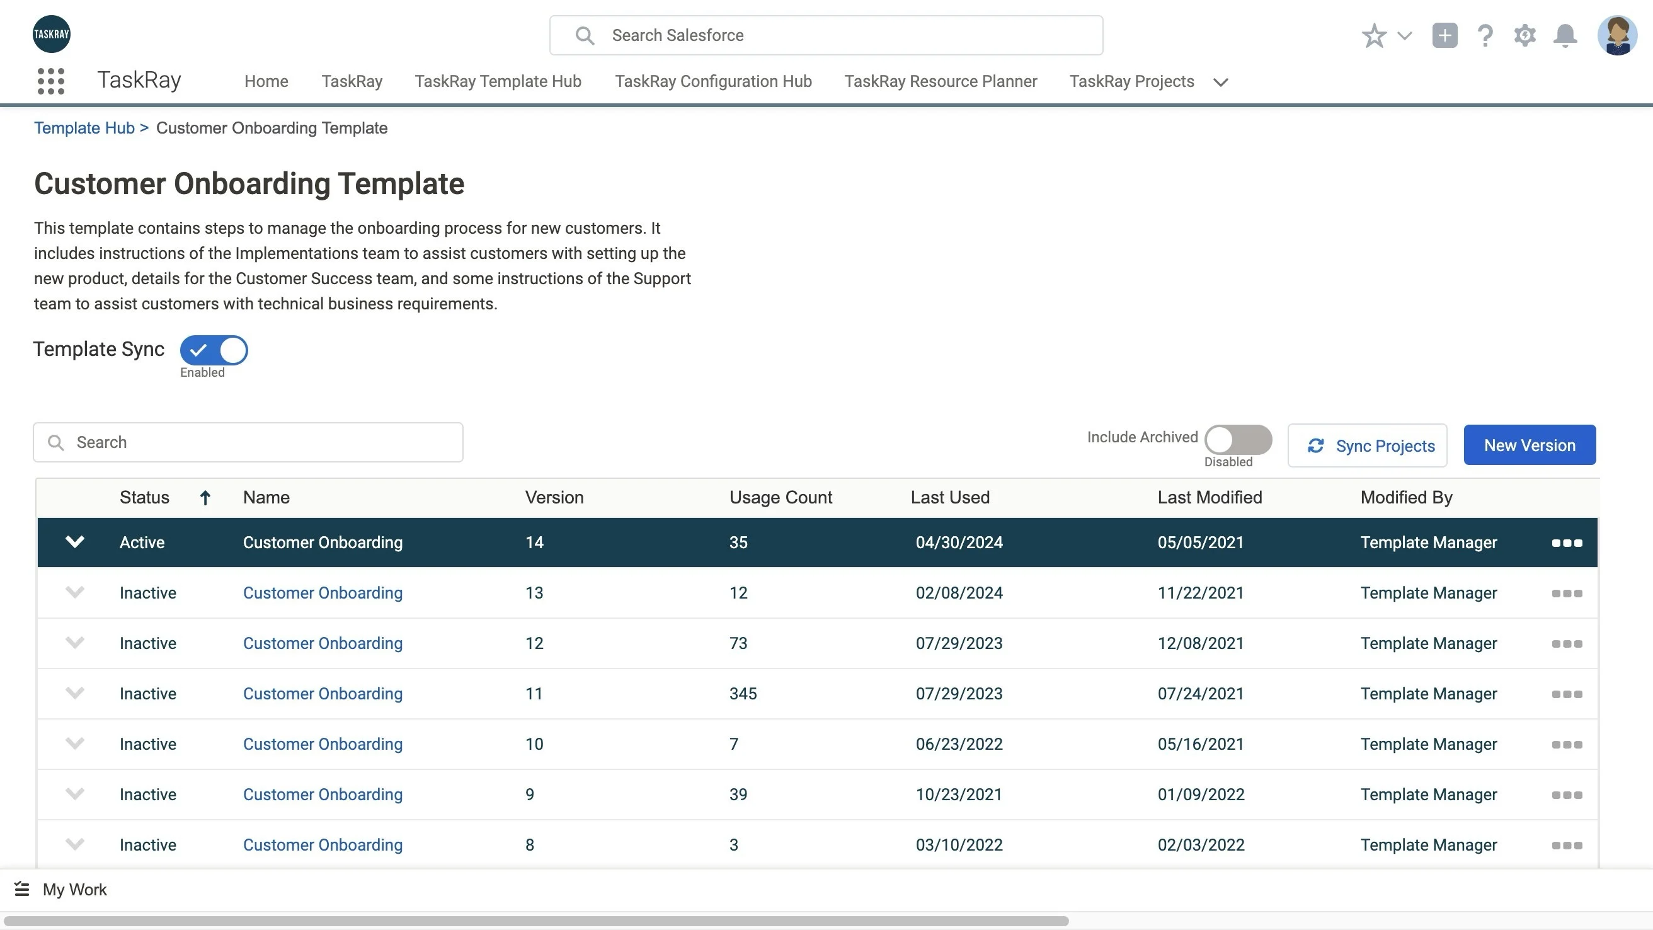Open the navigation tabs overflow chevron

coord(1220,82)
